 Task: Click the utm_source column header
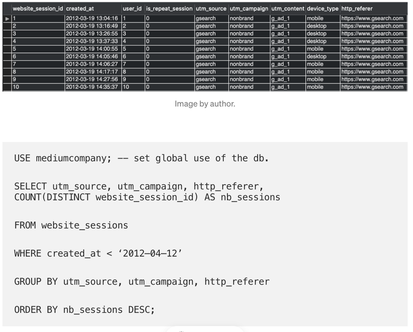(211, 8)
